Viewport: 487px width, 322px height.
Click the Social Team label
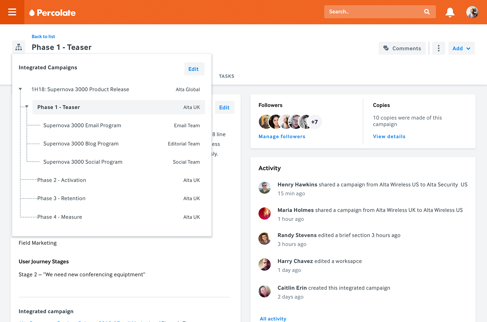[x=186, y=162]
